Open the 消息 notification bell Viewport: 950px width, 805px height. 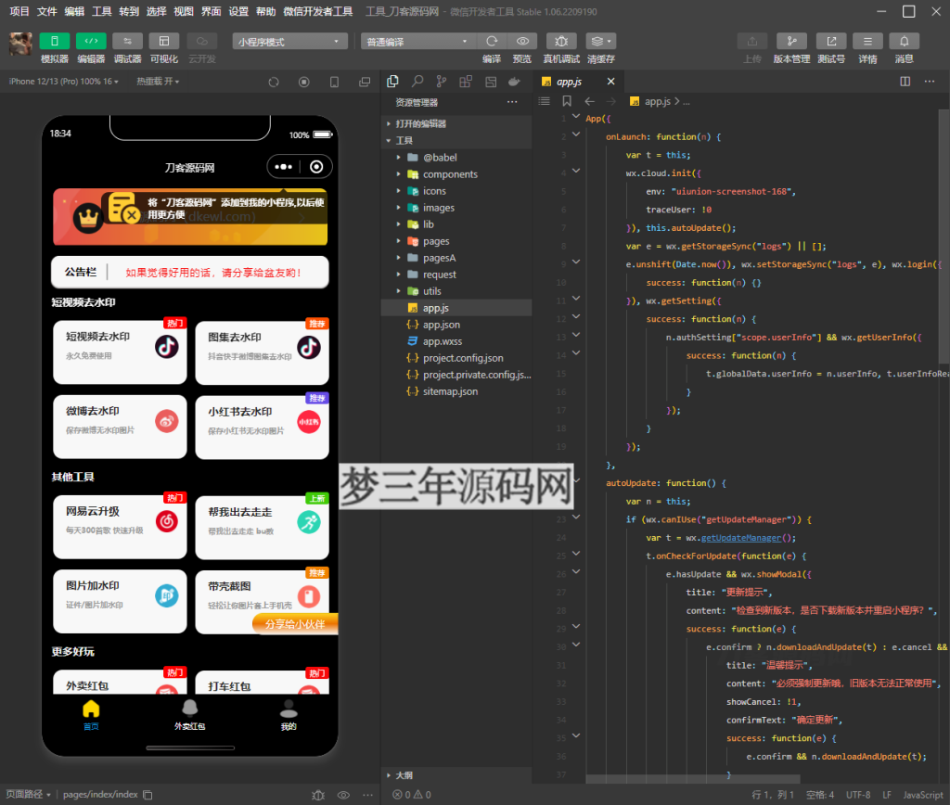[904, 42]
